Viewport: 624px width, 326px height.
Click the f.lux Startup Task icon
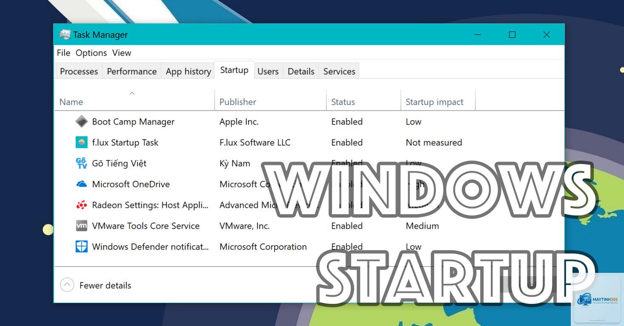[81, 142]
